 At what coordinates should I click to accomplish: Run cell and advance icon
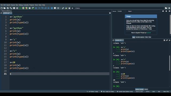click(x=26, y=8)
